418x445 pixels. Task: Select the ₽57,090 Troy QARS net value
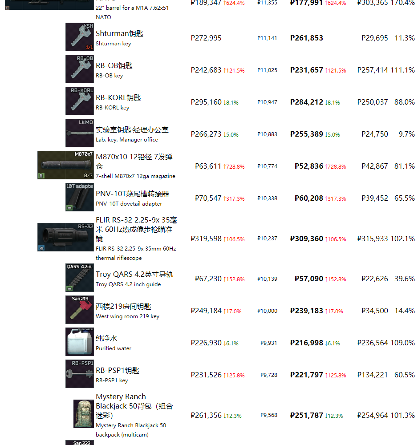(309, 279)
